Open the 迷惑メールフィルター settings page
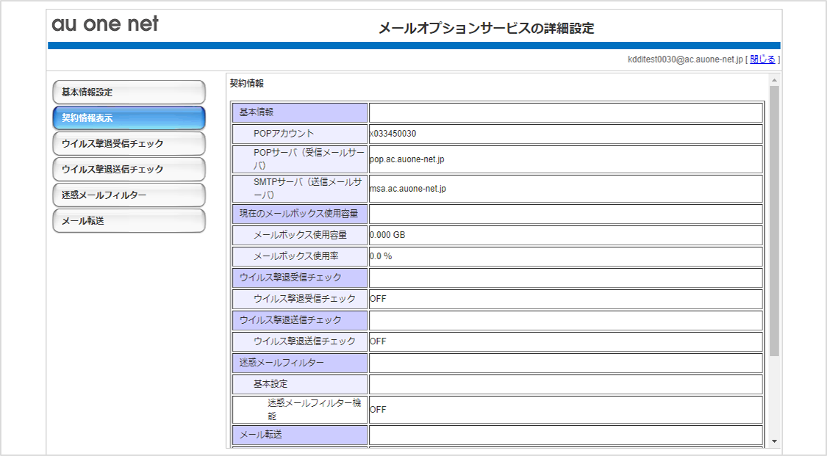Screen dimensions: 827x456 coord(129,195)
